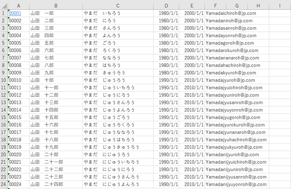
Task: Select the 1990/1/1 date in row 10
Action: click(166, 80)
